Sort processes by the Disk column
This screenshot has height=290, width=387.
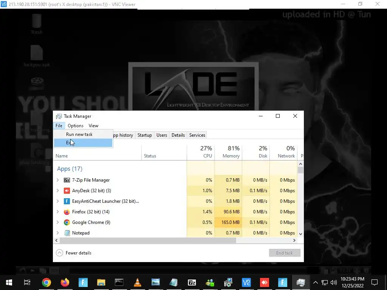[x=256, y=152]
